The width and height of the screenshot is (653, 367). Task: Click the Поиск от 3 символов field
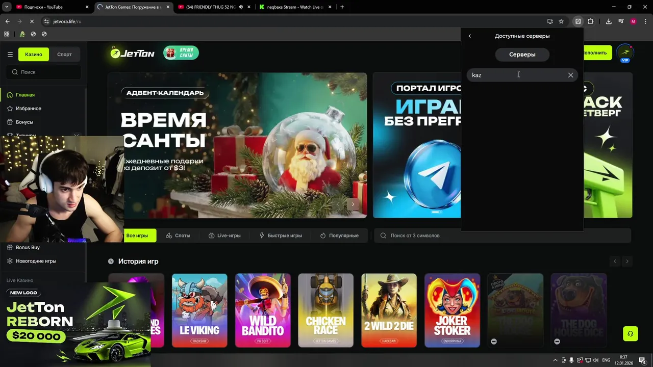point(503,235)
